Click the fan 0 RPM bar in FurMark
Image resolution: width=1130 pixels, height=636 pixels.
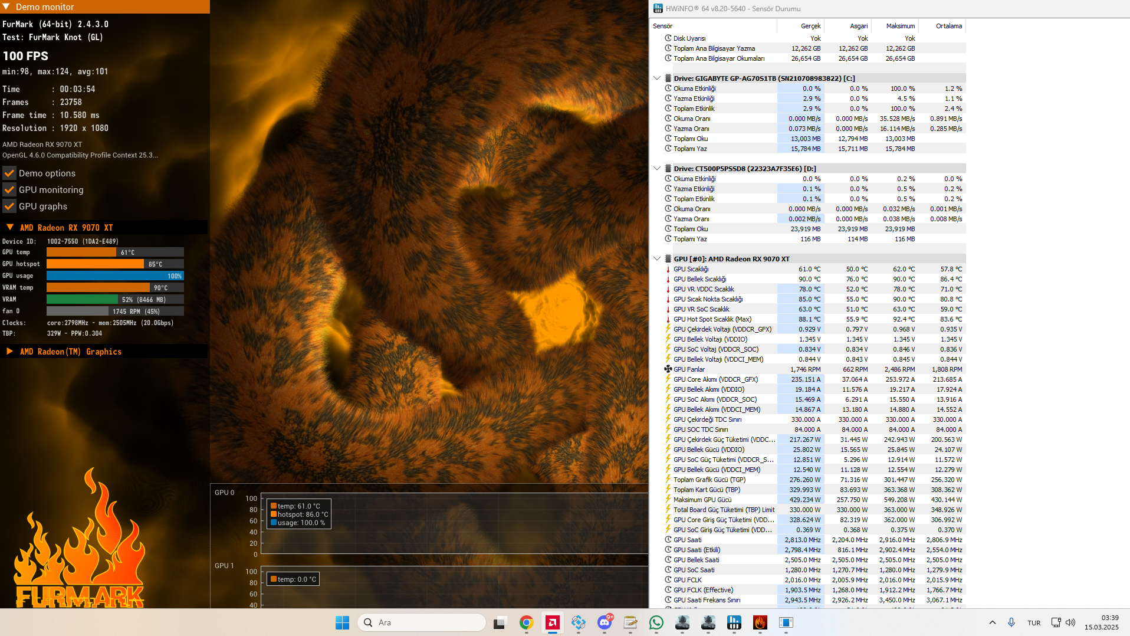(x=115, y=311)
